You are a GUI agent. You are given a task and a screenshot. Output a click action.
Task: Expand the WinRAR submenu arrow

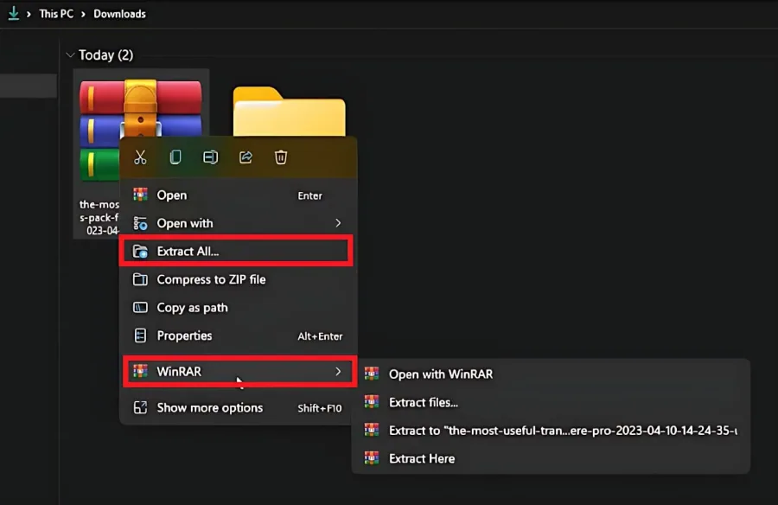(338, 372)
